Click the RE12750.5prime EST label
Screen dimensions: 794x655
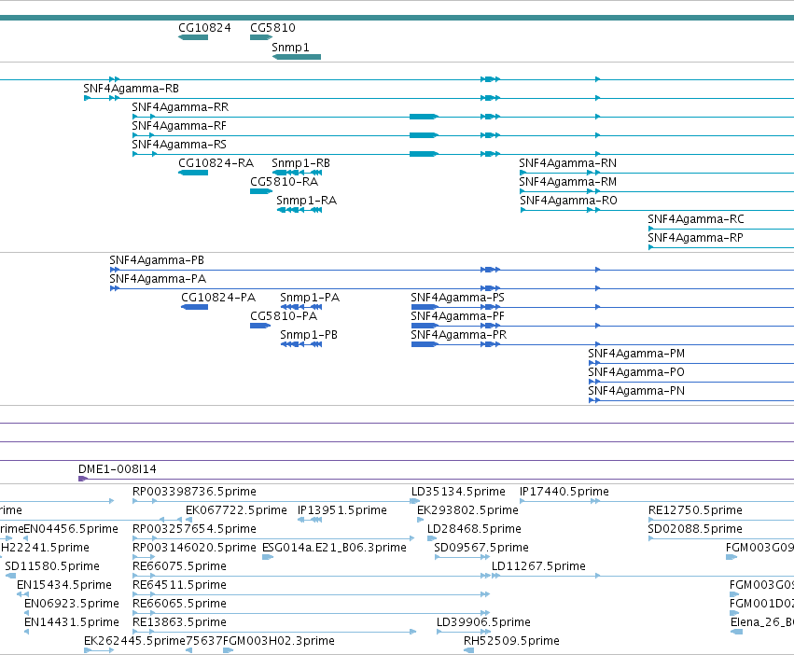[x=696, y=510]
